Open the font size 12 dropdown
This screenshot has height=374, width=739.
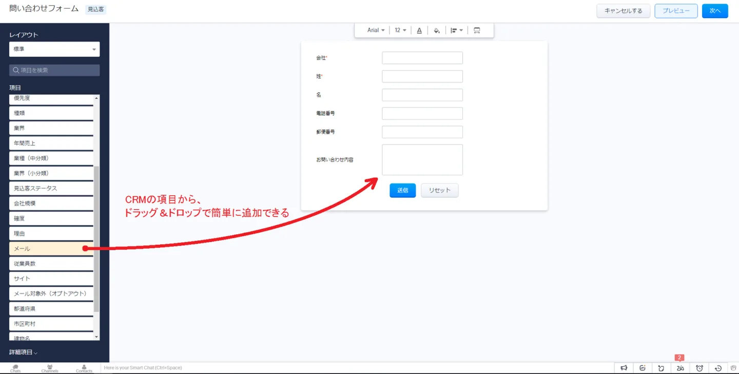click(400, 30)
